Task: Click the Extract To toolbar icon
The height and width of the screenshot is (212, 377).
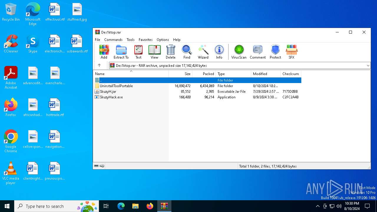Action: [x=121, y=52]
